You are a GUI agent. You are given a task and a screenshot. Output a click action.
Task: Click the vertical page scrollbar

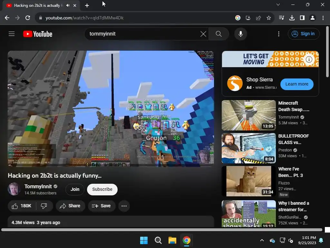point(327,52)
